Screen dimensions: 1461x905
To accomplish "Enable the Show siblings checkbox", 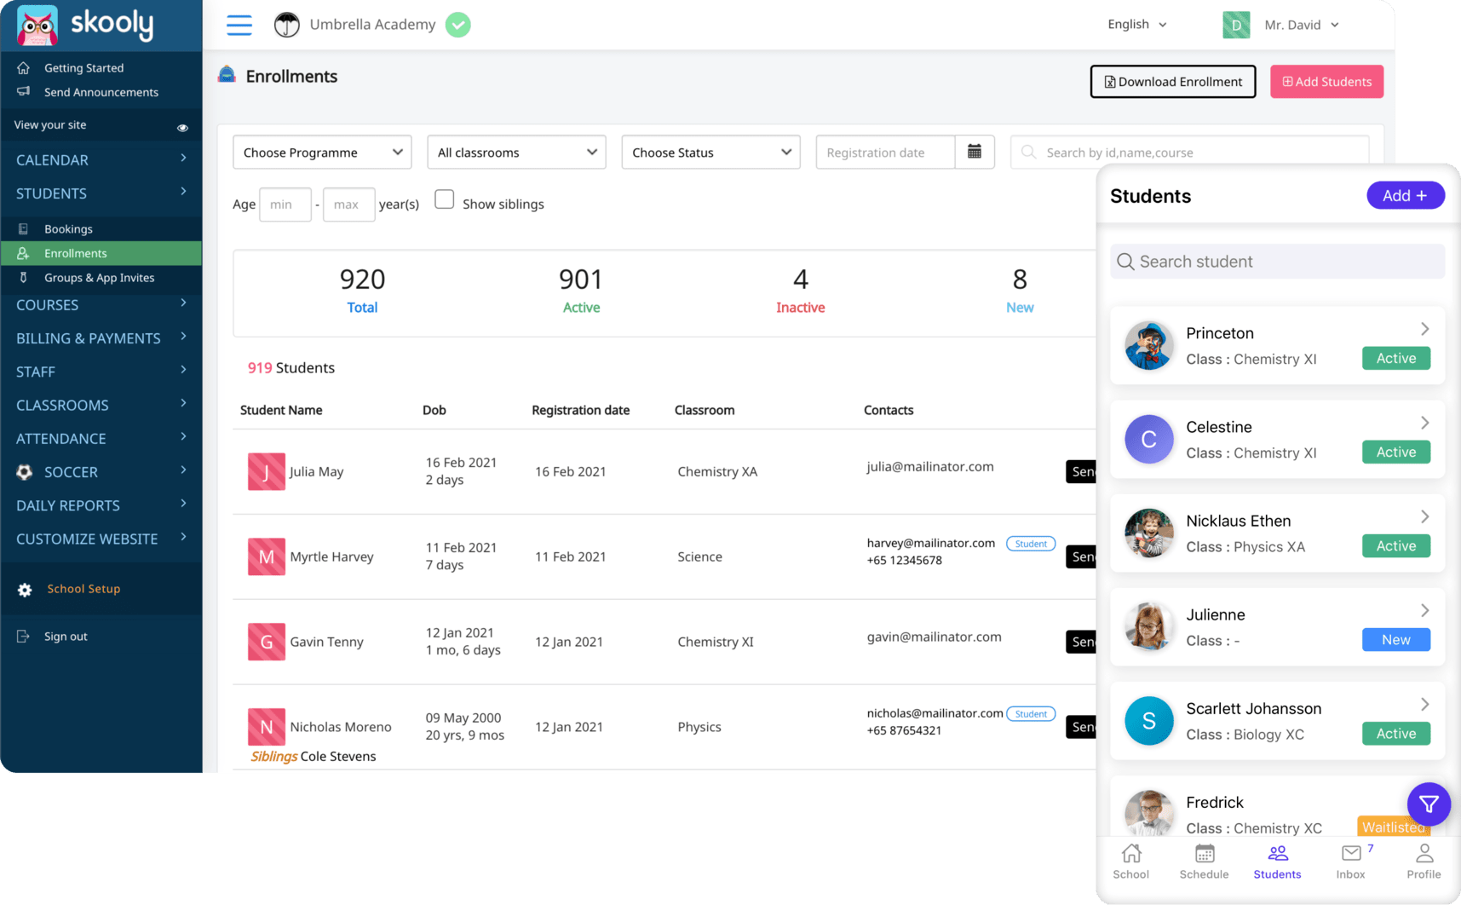I will click(444, 199).
